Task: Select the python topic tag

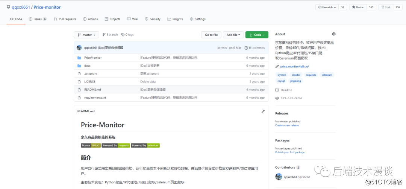Action: [x=282, y=75]
